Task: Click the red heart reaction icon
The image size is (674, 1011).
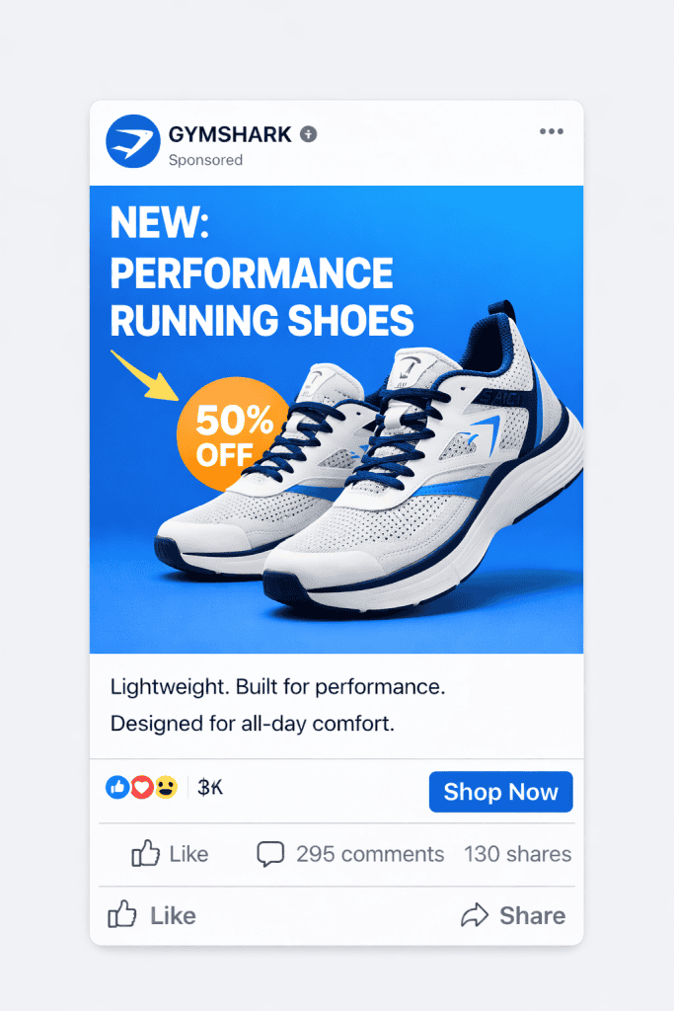Action: [x=142, y=787]
